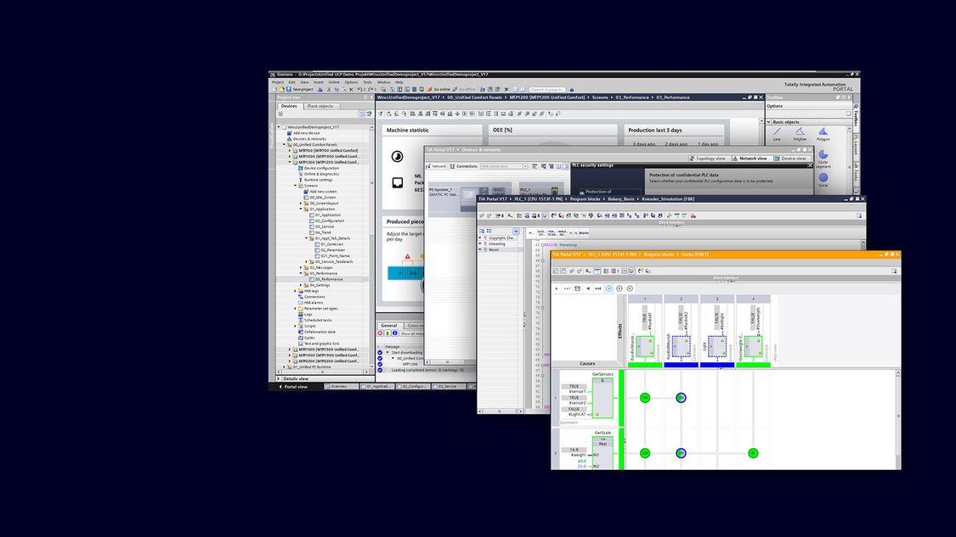Expand the MTP700 device node
This screenshot has height=537, width=956.
(x=291, y=150)
